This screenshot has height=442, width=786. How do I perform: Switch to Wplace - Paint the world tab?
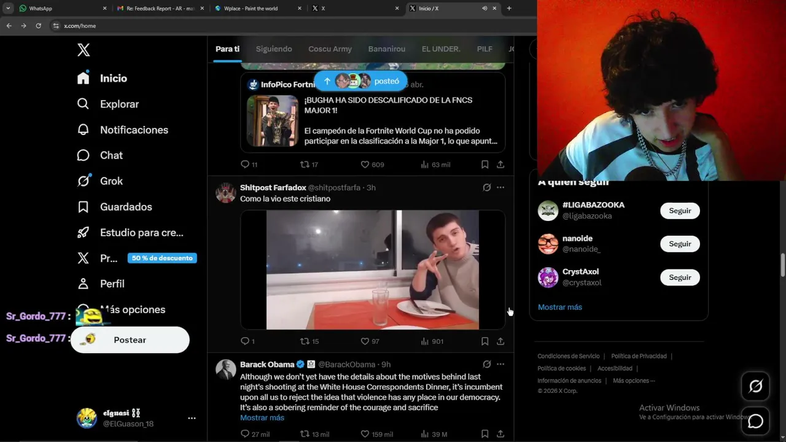pos(258,9)
